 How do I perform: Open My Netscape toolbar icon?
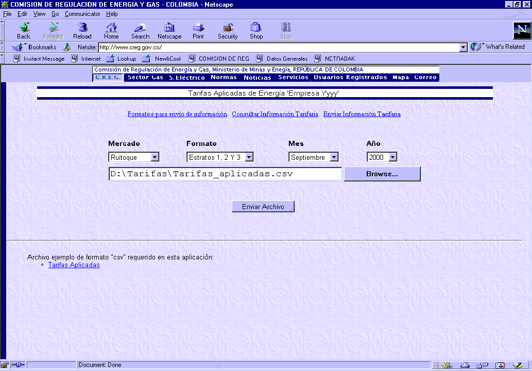169,31
